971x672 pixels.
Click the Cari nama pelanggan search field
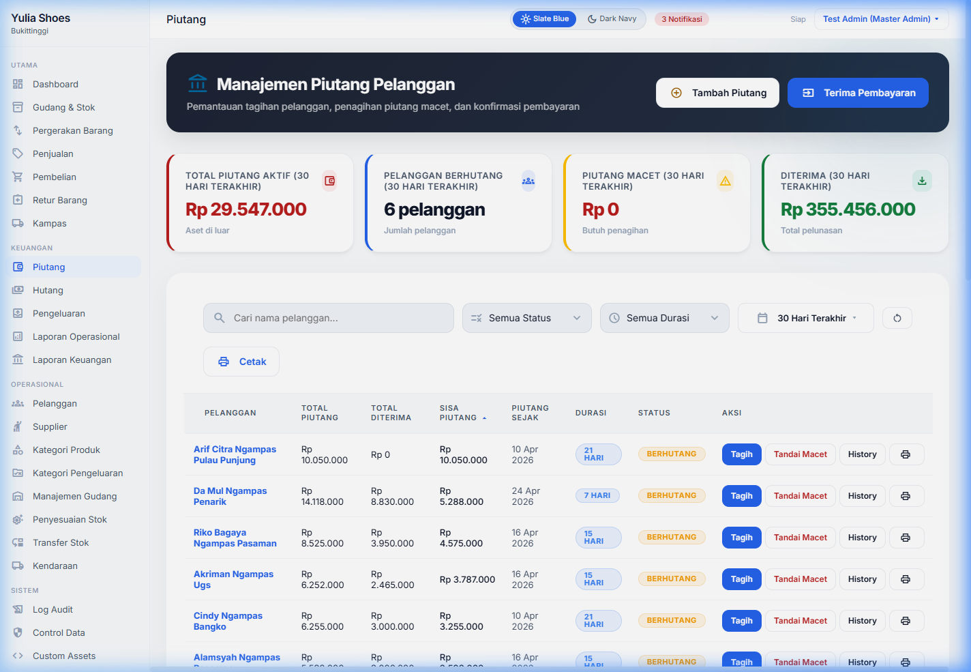329,318
